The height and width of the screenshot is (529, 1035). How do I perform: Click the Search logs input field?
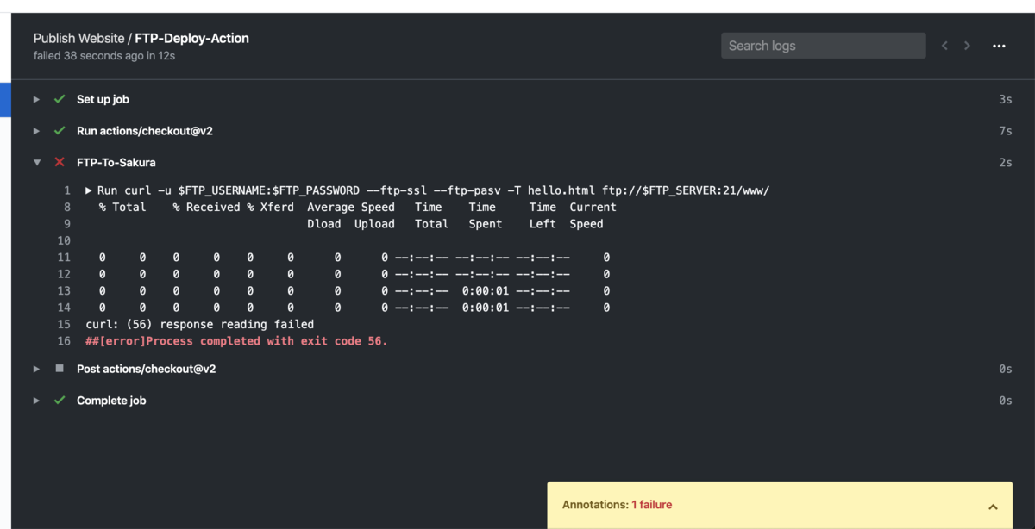point(823,46)
